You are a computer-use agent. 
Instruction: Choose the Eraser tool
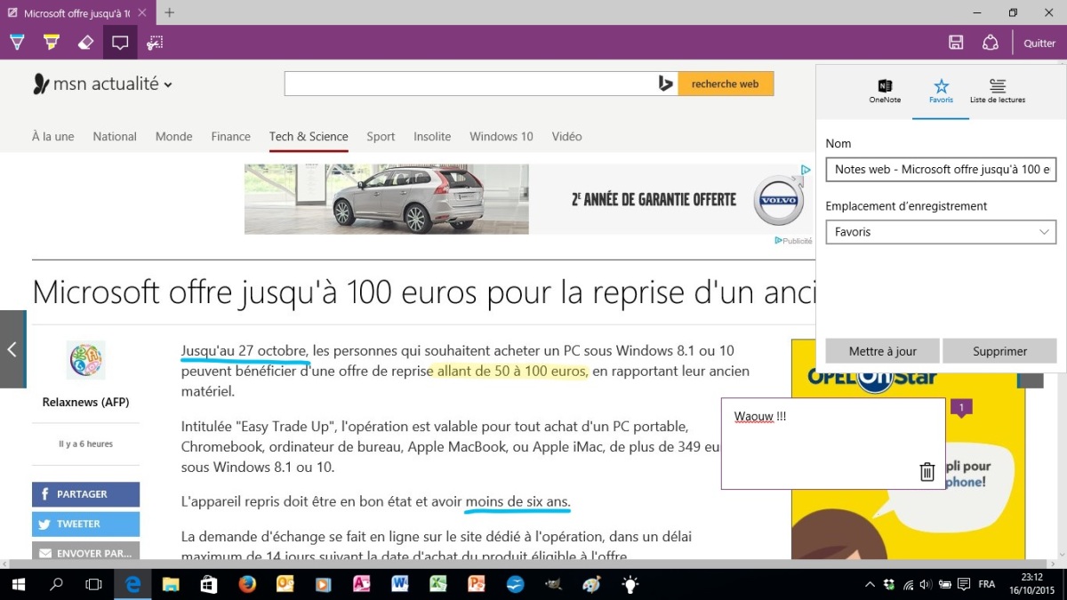(85, 43)
